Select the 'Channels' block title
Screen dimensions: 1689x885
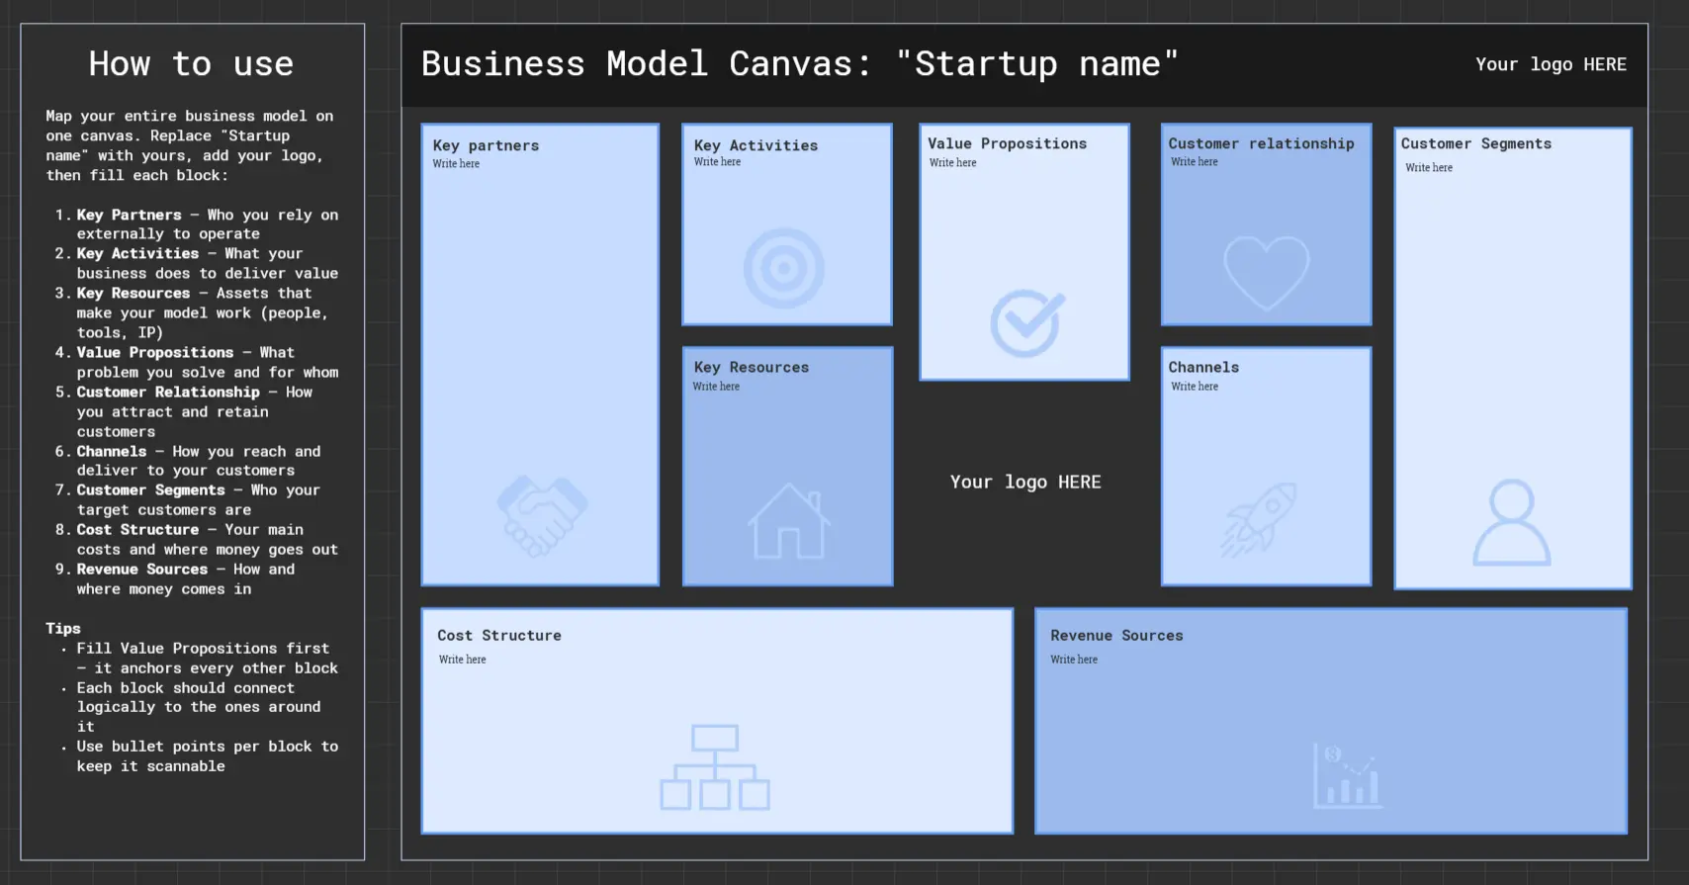[1203, 367]
